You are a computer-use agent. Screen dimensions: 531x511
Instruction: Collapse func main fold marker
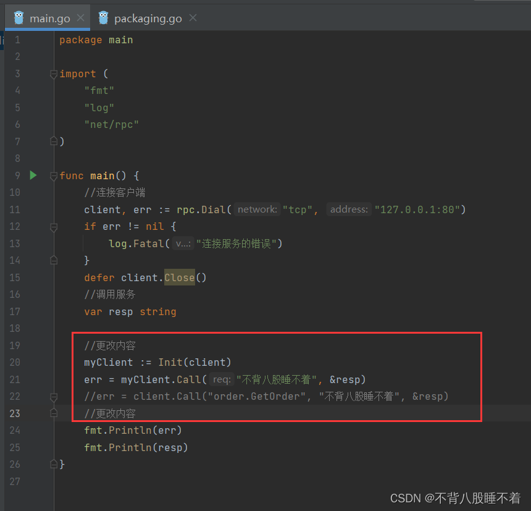tap(54, 176)
